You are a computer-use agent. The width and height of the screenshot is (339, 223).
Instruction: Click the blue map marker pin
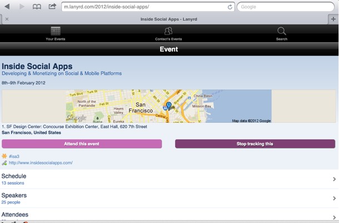point(168,106)
